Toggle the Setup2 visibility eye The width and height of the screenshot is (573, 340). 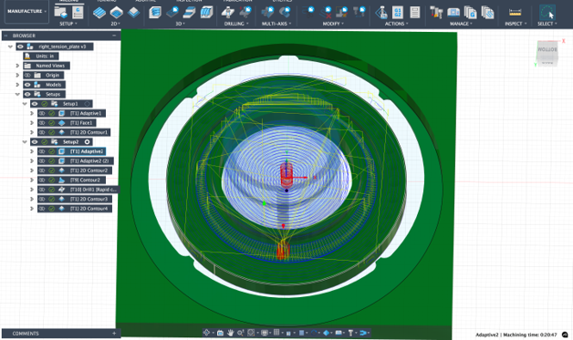(35, 141)
